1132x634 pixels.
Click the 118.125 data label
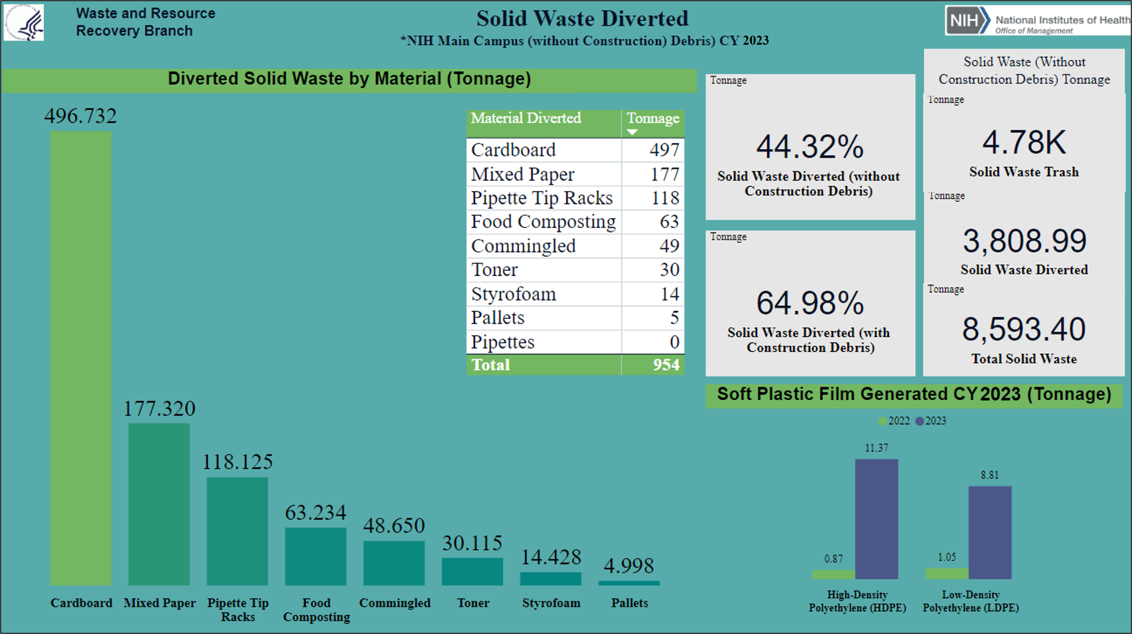pos(238,462)
